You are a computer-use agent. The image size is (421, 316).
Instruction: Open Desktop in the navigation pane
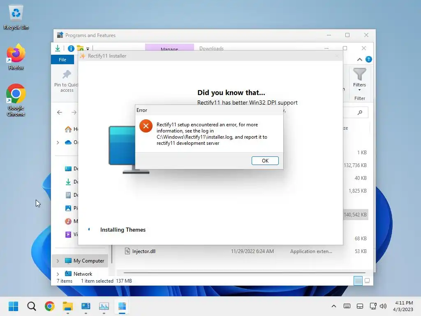tap(72, 169)
